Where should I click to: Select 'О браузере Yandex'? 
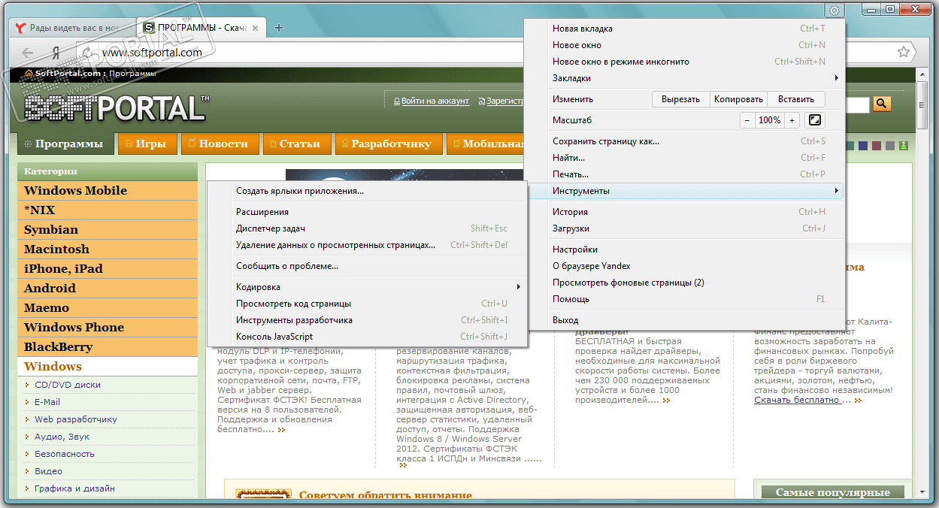[x=684, y=266]
